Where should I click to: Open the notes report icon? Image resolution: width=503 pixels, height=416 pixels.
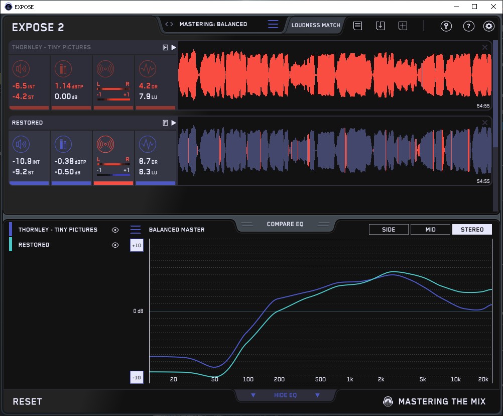357,26
